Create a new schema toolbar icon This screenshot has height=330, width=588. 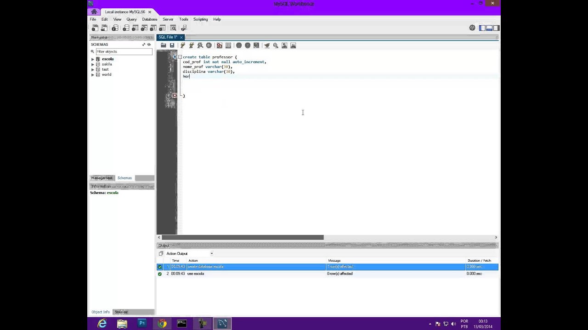pos(126,28)
